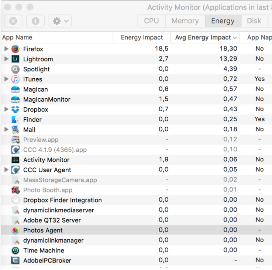Screen dimensions: 272x270
Task: Click MagicanMonitor energy impact value 1,5
Action: click(x=163, y=99)
